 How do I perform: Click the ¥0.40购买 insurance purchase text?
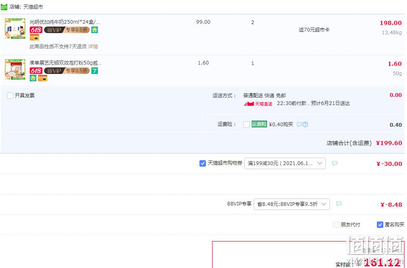pyautogui.click(x=281, y=125)
